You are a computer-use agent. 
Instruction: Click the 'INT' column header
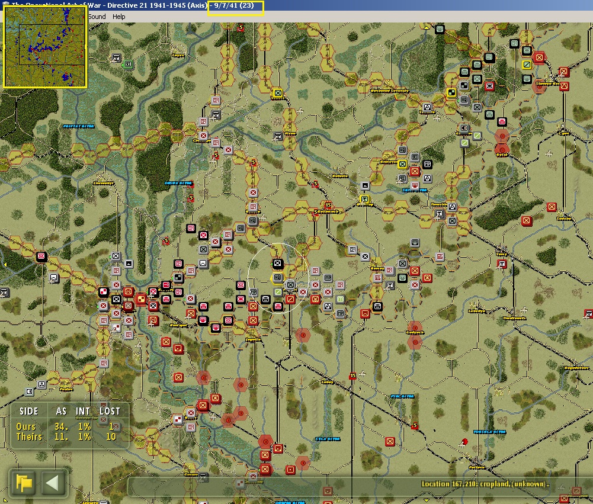coord(83,412)
